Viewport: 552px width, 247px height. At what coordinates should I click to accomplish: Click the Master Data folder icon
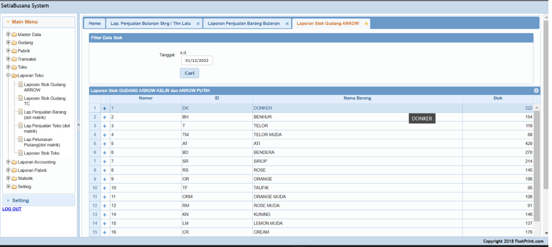click(x=14, y=34)
